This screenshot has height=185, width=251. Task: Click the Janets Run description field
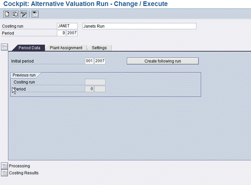[x=139, y=26]
